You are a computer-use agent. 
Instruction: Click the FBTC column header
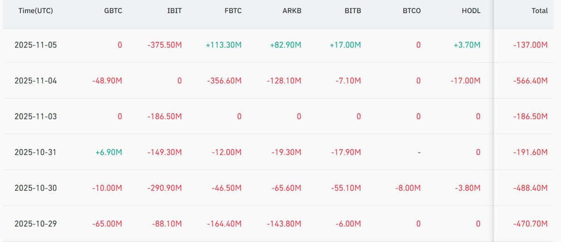click(x=233, y=11)
